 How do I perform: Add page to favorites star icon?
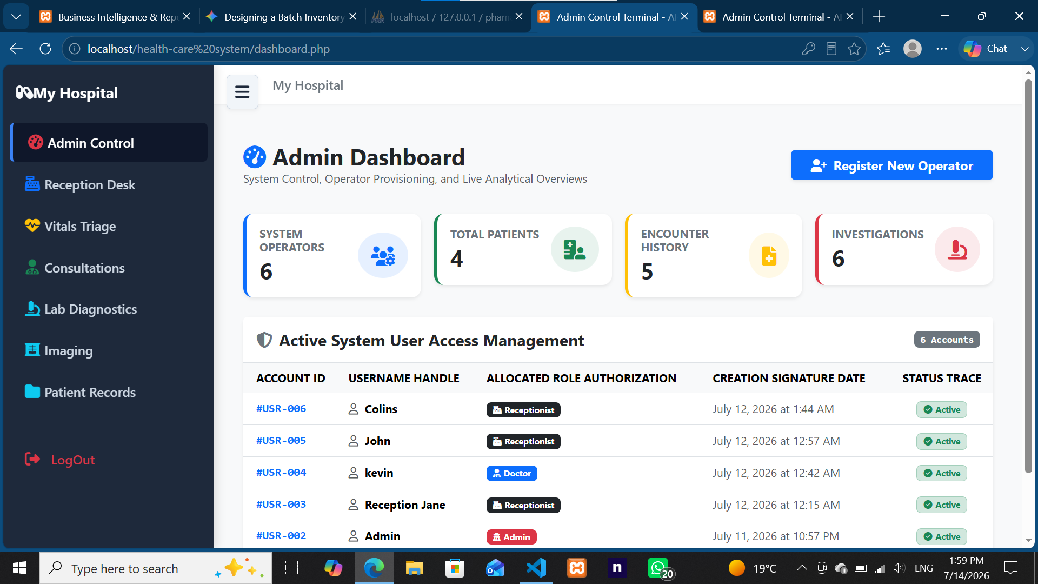854,49
